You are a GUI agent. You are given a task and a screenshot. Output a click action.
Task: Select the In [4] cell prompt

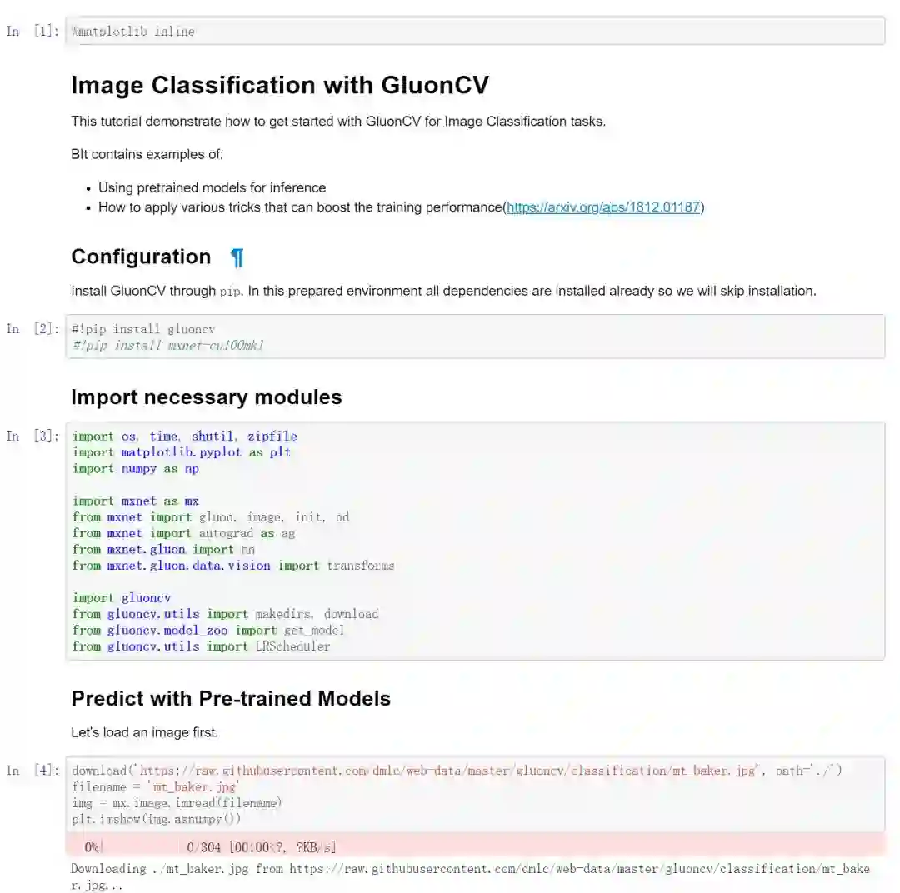32,771
